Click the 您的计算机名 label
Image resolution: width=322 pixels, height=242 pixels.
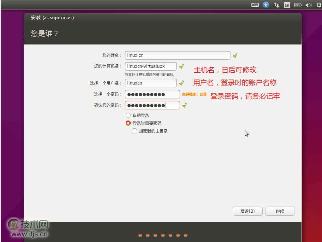tap(108, 66)
